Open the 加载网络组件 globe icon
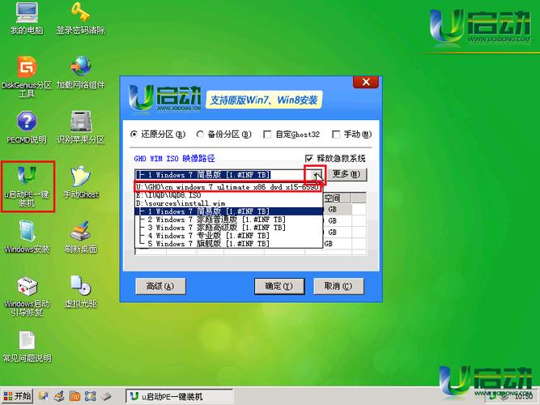 point(81,72)
